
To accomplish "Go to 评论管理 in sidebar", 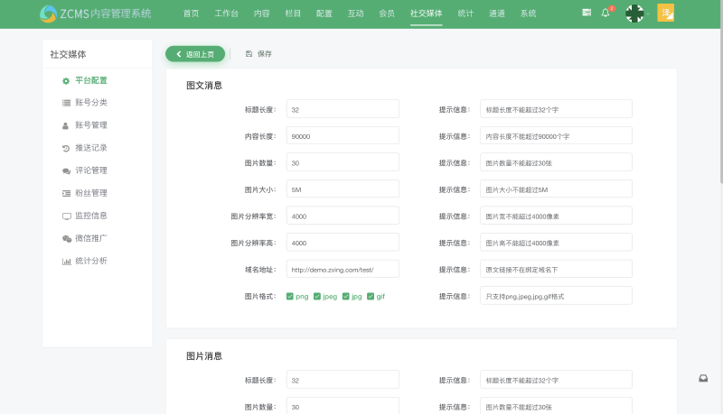I will point(91,170).
